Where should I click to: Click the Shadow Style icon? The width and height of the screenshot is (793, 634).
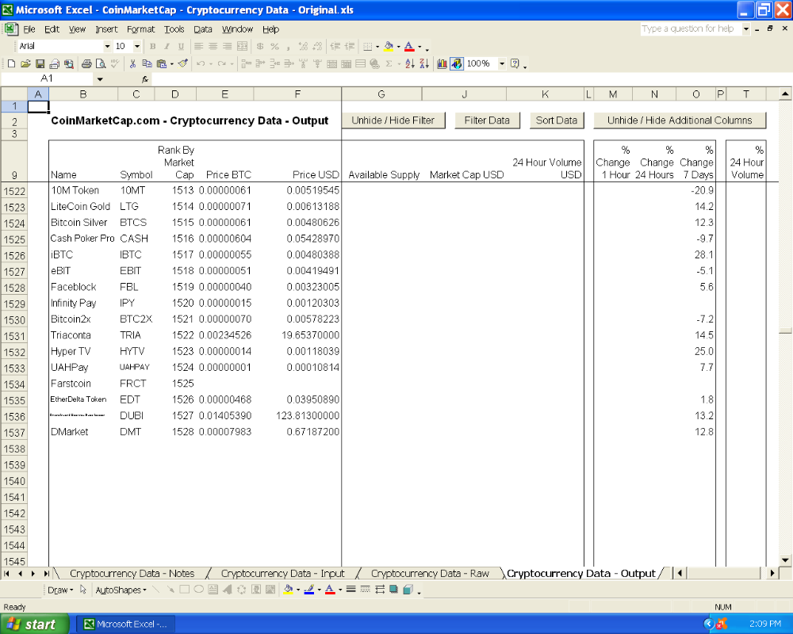[393, 590]
